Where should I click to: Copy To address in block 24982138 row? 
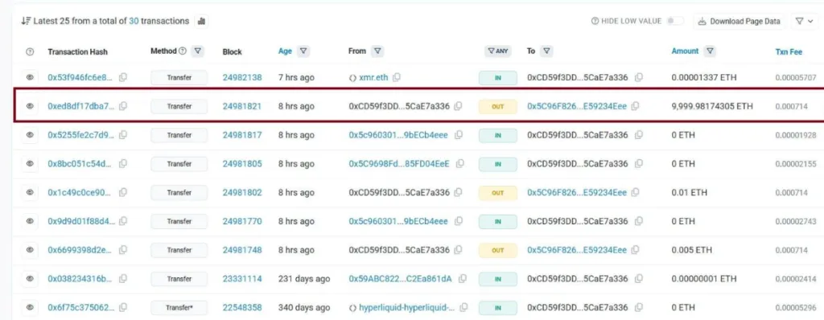[638, 77]
